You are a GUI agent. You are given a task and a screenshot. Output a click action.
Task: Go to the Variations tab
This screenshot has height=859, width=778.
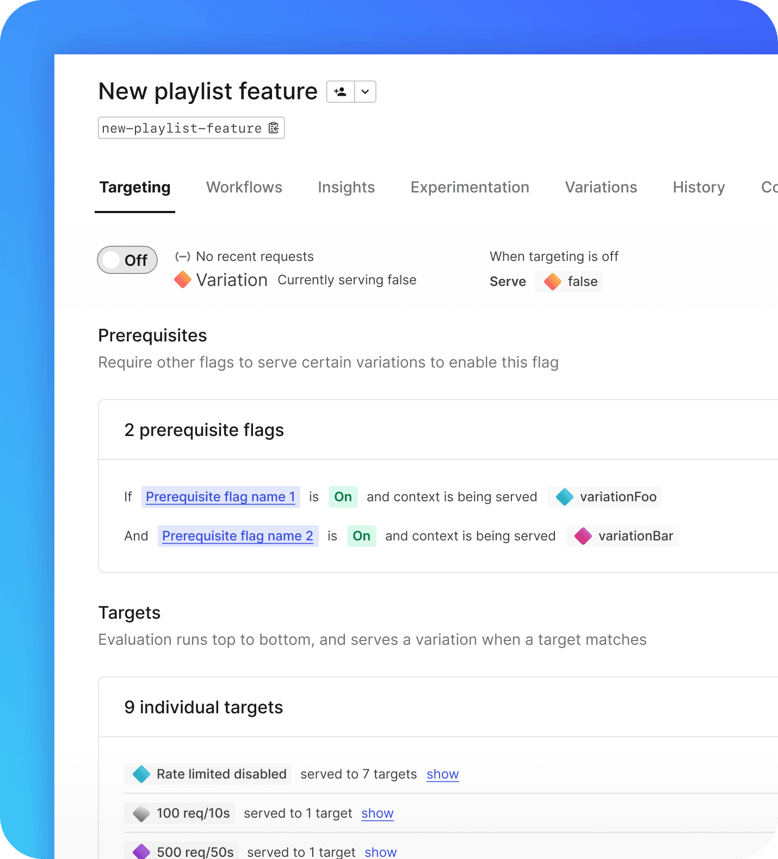tap(601, 187)
